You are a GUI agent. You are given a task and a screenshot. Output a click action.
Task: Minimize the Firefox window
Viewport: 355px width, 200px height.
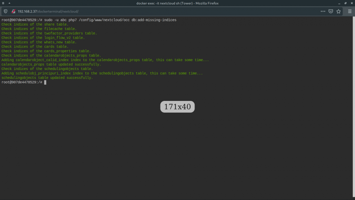coord(339,3)
